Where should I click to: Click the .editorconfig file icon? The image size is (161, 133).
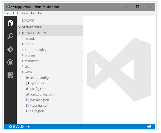point(27,78)
